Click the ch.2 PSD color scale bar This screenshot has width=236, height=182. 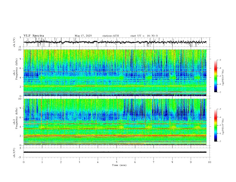[216, 125]
